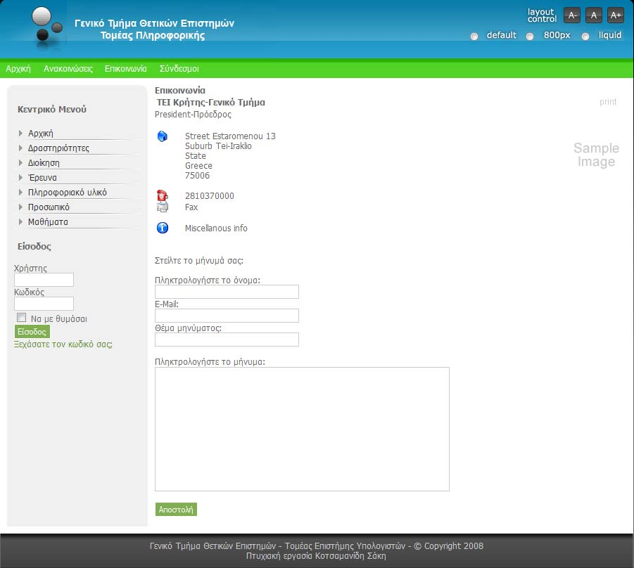Image resolution: width=634 pixels, height=568 pixels.
Task: Click the print link
Action: tap(608, 101)
